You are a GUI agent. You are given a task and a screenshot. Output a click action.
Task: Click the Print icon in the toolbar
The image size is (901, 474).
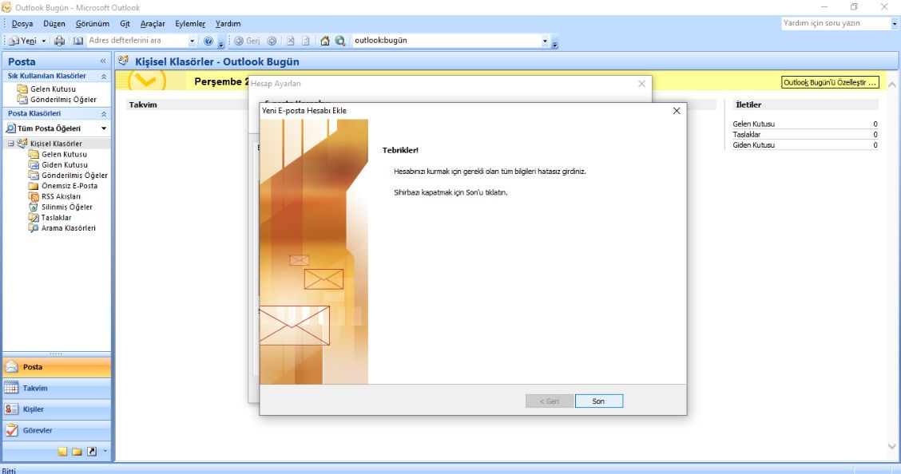[x=59, y=41]
